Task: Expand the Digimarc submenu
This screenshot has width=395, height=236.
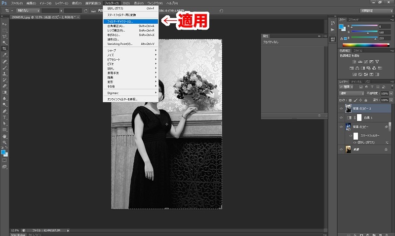Action: pyautogui.click(x=131, y=93)
